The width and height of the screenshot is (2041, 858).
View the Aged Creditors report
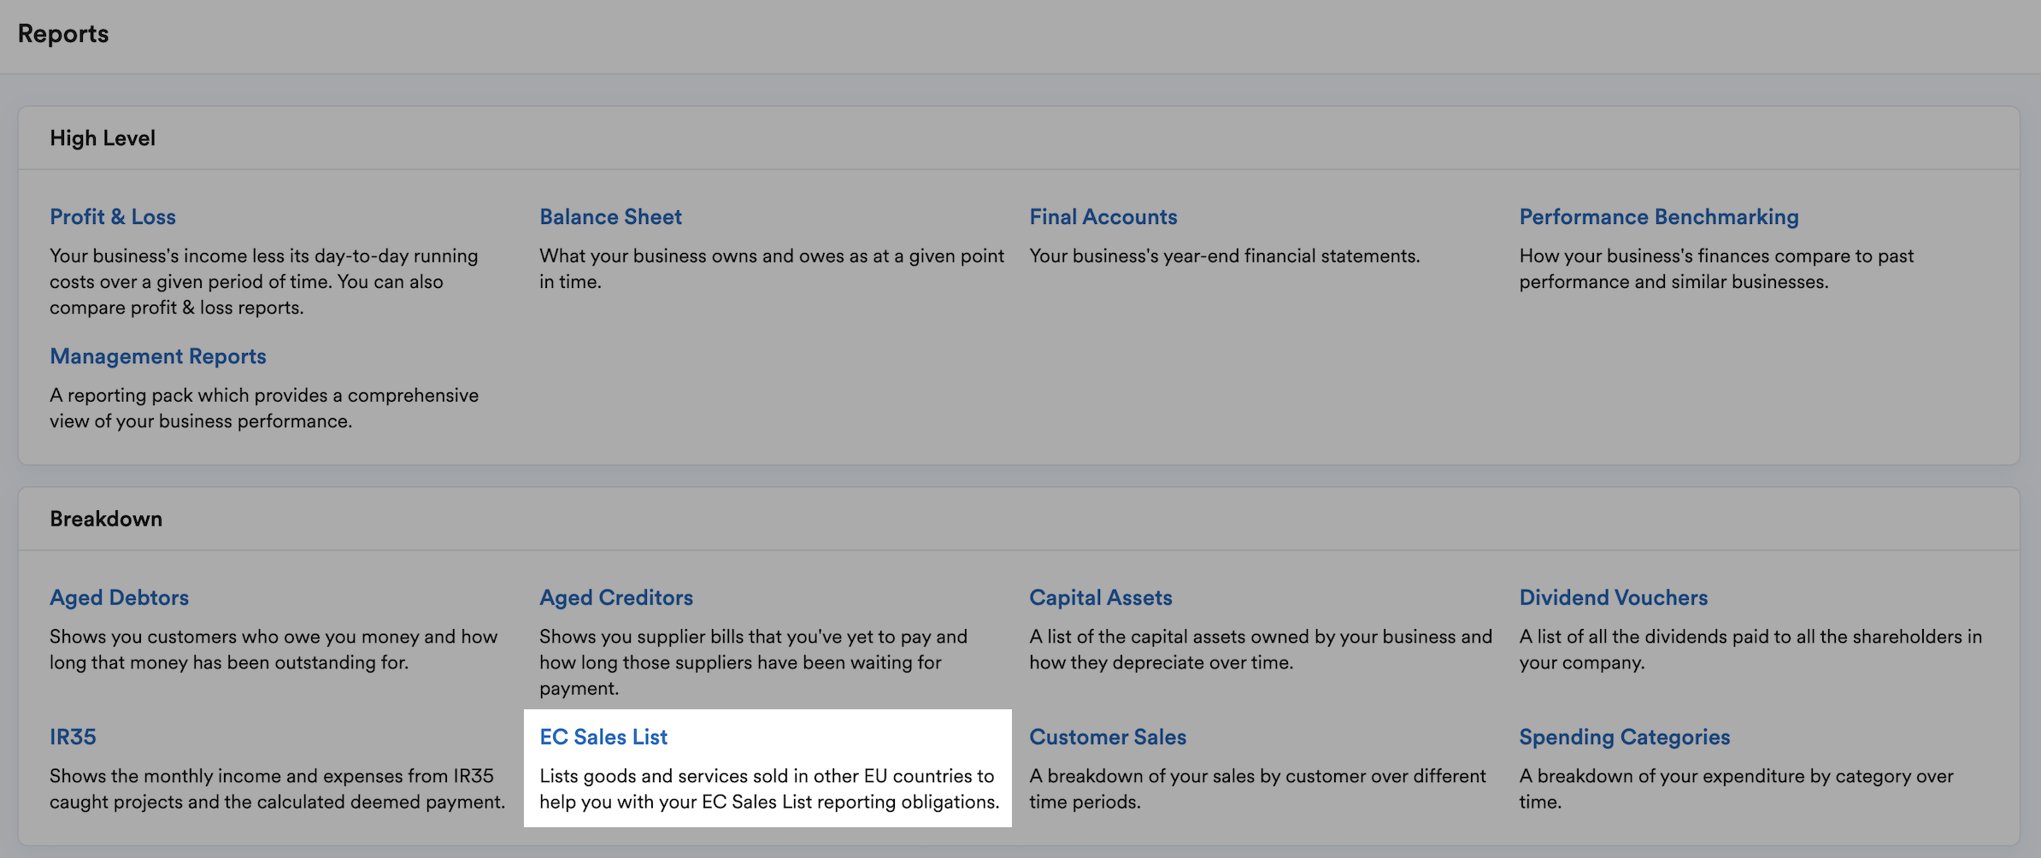[x=616, y=597]
